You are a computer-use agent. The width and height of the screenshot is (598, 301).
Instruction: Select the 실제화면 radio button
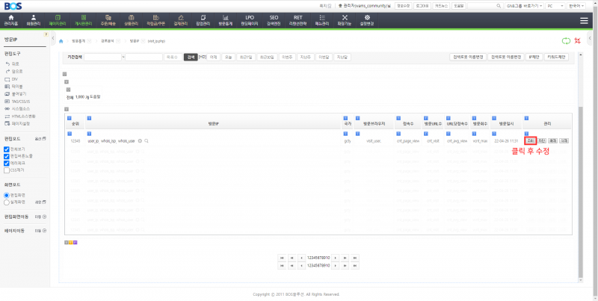(7, 202)
